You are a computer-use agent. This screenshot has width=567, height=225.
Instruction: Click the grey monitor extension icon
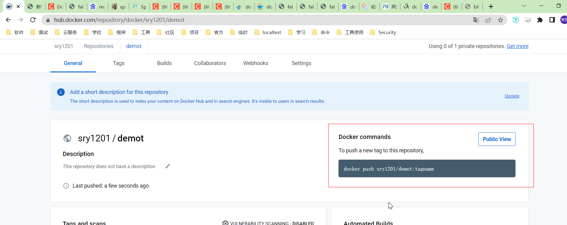528,20
